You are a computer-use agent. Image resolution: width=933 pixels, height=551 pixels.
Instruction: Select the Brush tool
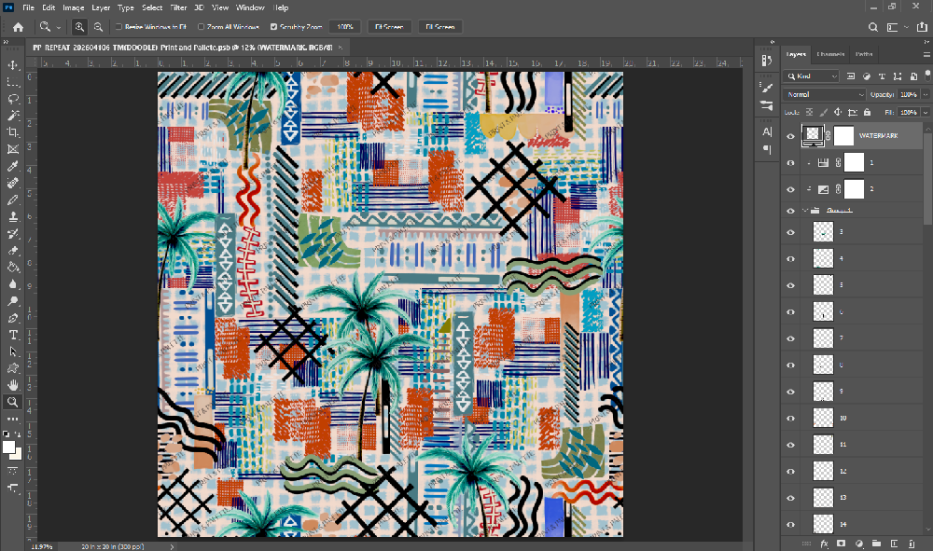click(12, 200)
